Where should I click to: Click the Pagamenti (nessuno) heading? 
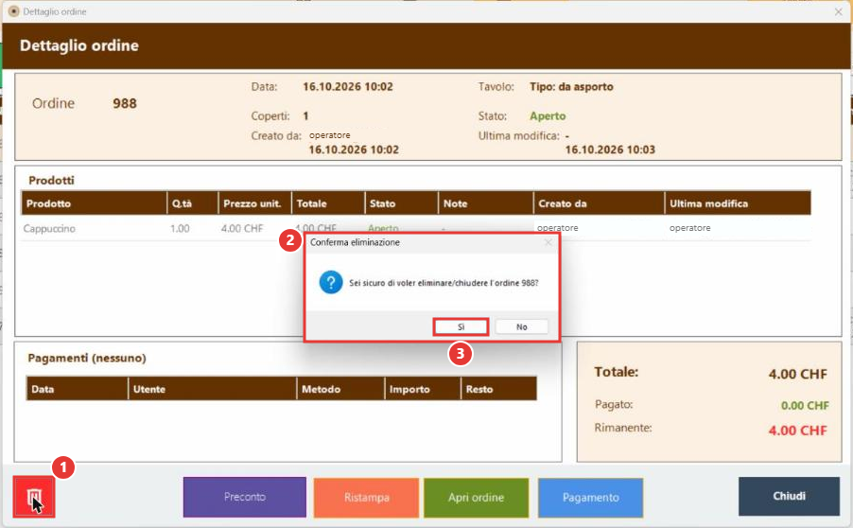87,359
